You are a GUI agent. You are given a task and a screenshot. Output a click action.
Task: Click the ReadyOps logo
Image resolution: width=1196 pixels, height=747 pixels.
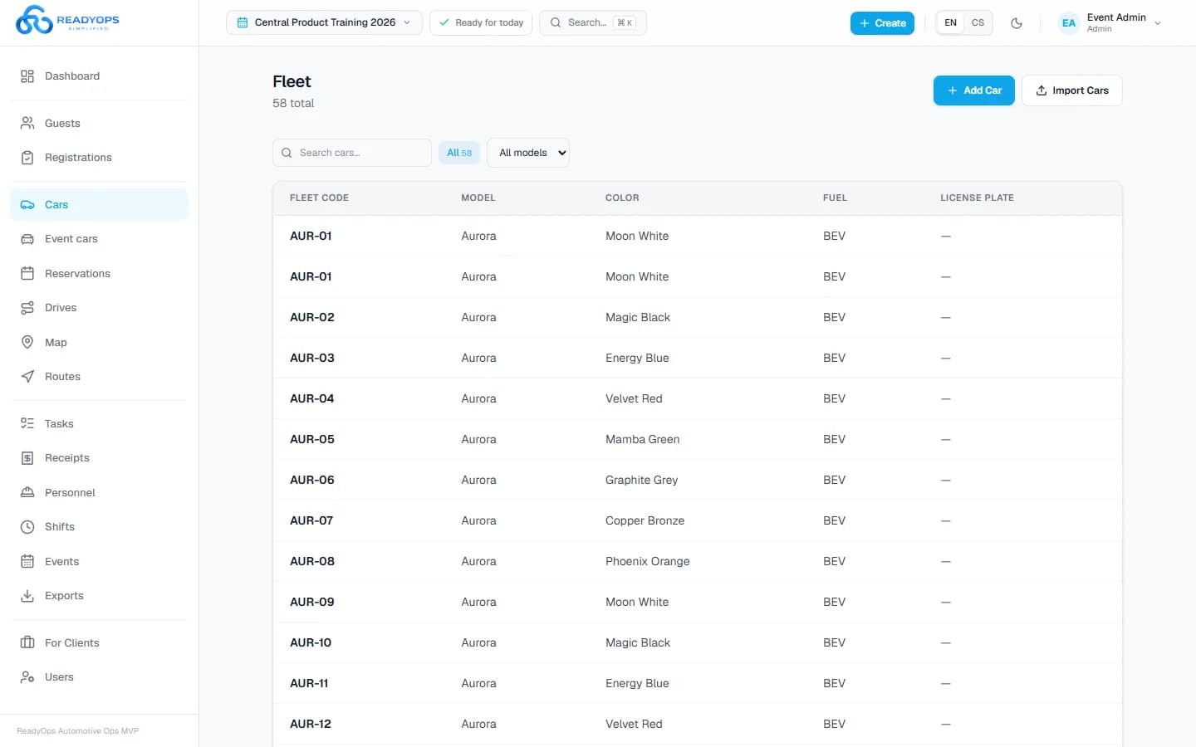click(x=67, y=20)
